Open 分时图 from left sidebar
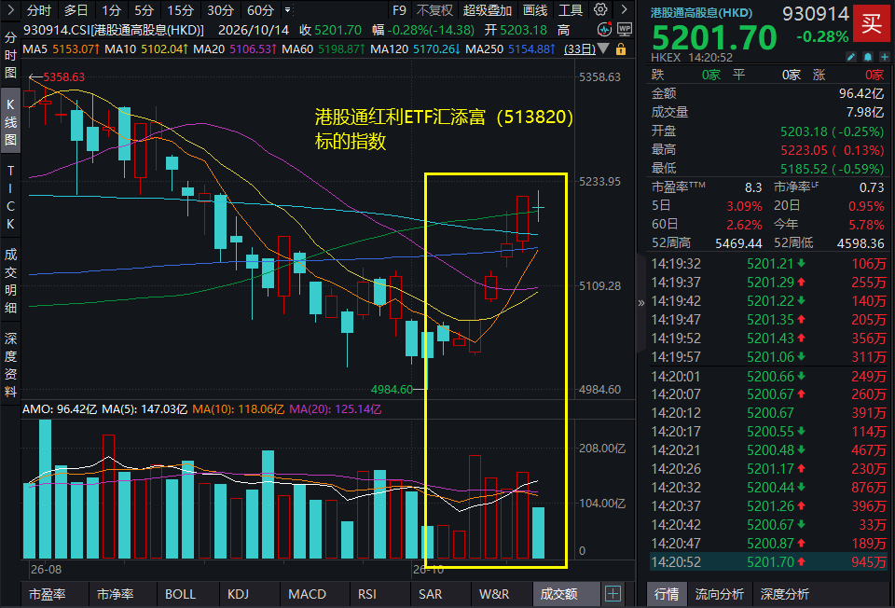Image resolution: width=895 pixels, height=608 pixels. pos(10,55)
